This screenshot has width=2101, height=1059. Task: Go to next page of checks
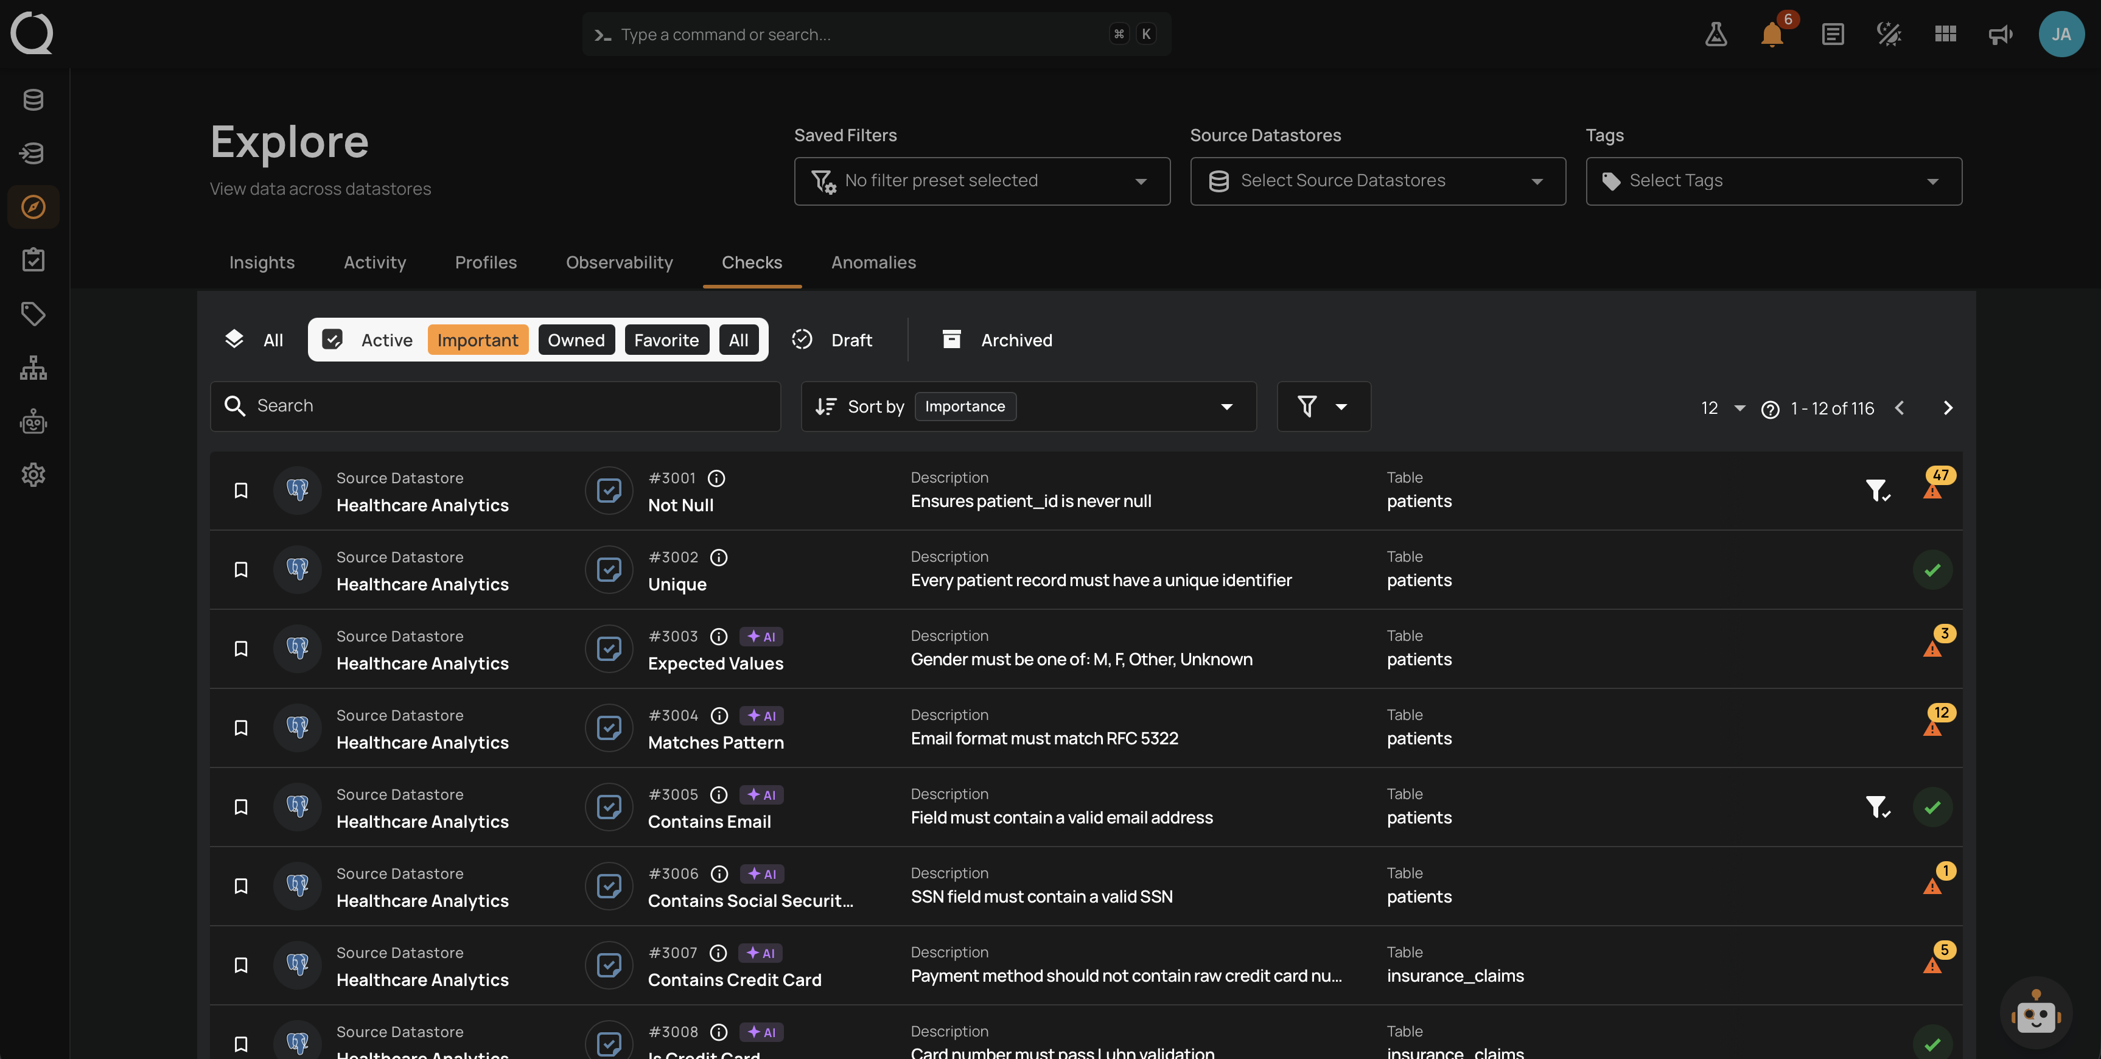[x=1948, y=408]
